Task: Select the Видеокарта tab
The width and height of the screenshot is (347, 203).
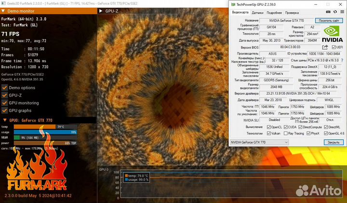Action: (240, 13)
